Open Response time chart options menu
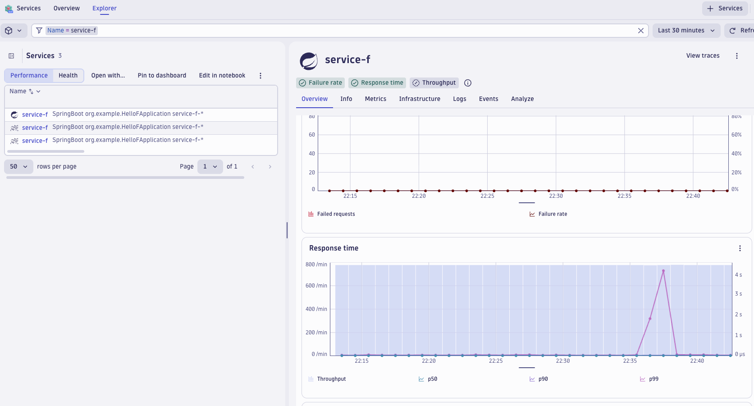The height and width of the screenshot is (406, 754). pyautogui.click(x=740, y=248)
